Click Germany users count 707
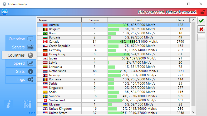 (180, 50)
